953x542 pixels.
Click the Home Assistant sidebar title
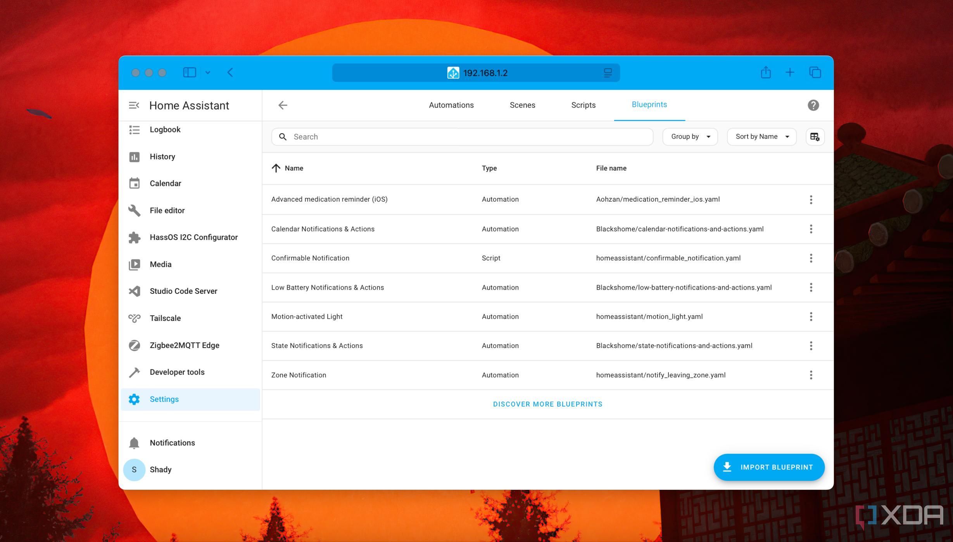(189, 105)
